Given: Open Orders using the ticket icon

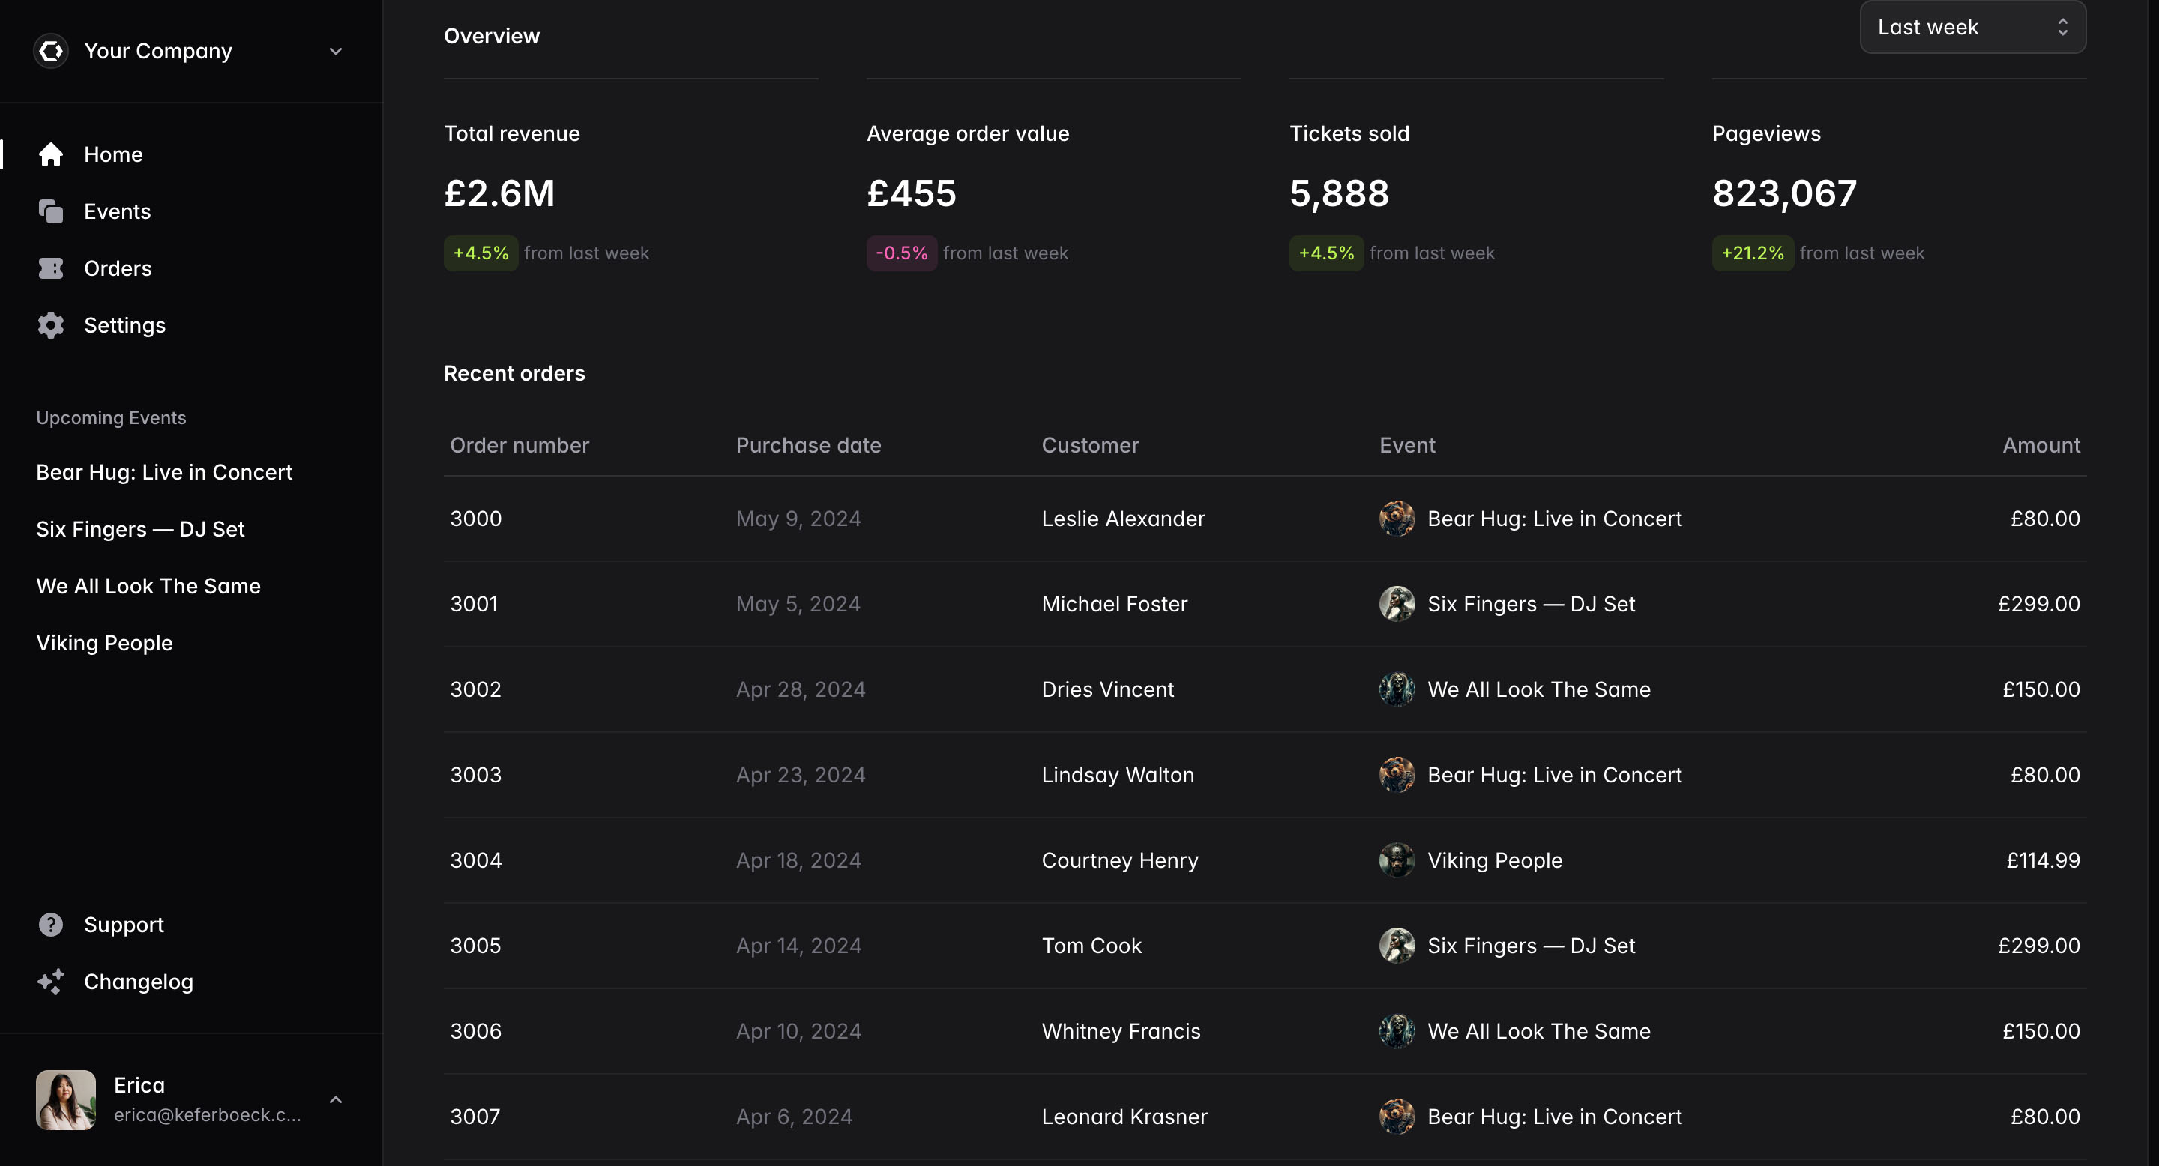Looking at the screenshot, I should [50, 268].
